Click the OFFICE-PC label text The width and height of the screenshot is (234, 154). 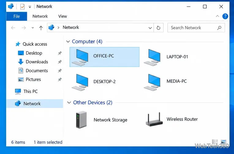(x=104, y=56)
